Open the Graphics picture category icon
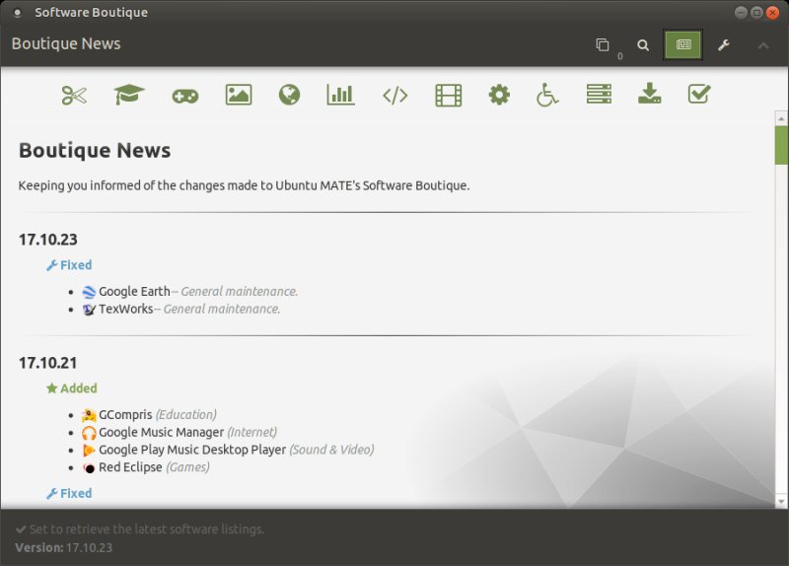Image resolution: width=789 pixels, height=566 pixels. click(238, 95)
